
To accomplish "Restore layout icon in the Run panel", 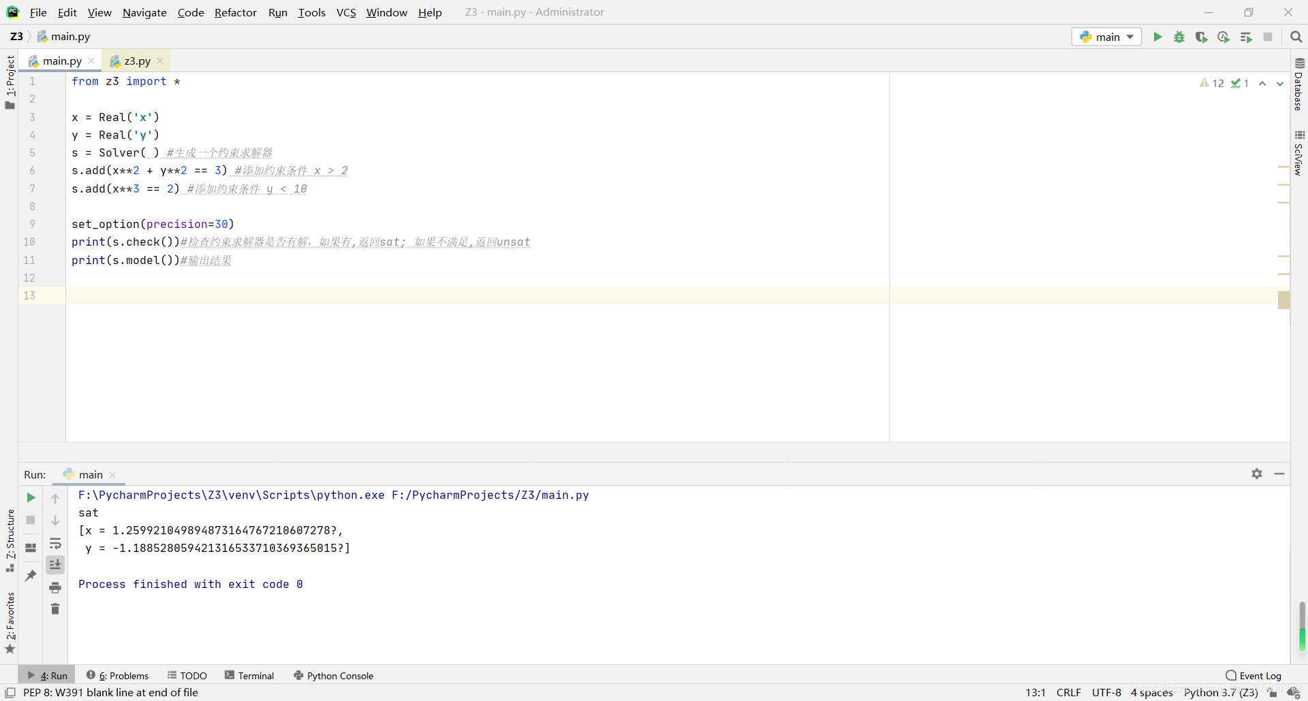I will pyautogui.click(x=31, y=547).
